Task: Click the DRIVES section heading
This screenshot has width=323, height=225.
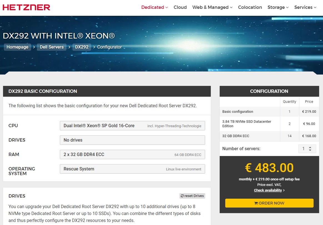Action: [x=17, y=196]
